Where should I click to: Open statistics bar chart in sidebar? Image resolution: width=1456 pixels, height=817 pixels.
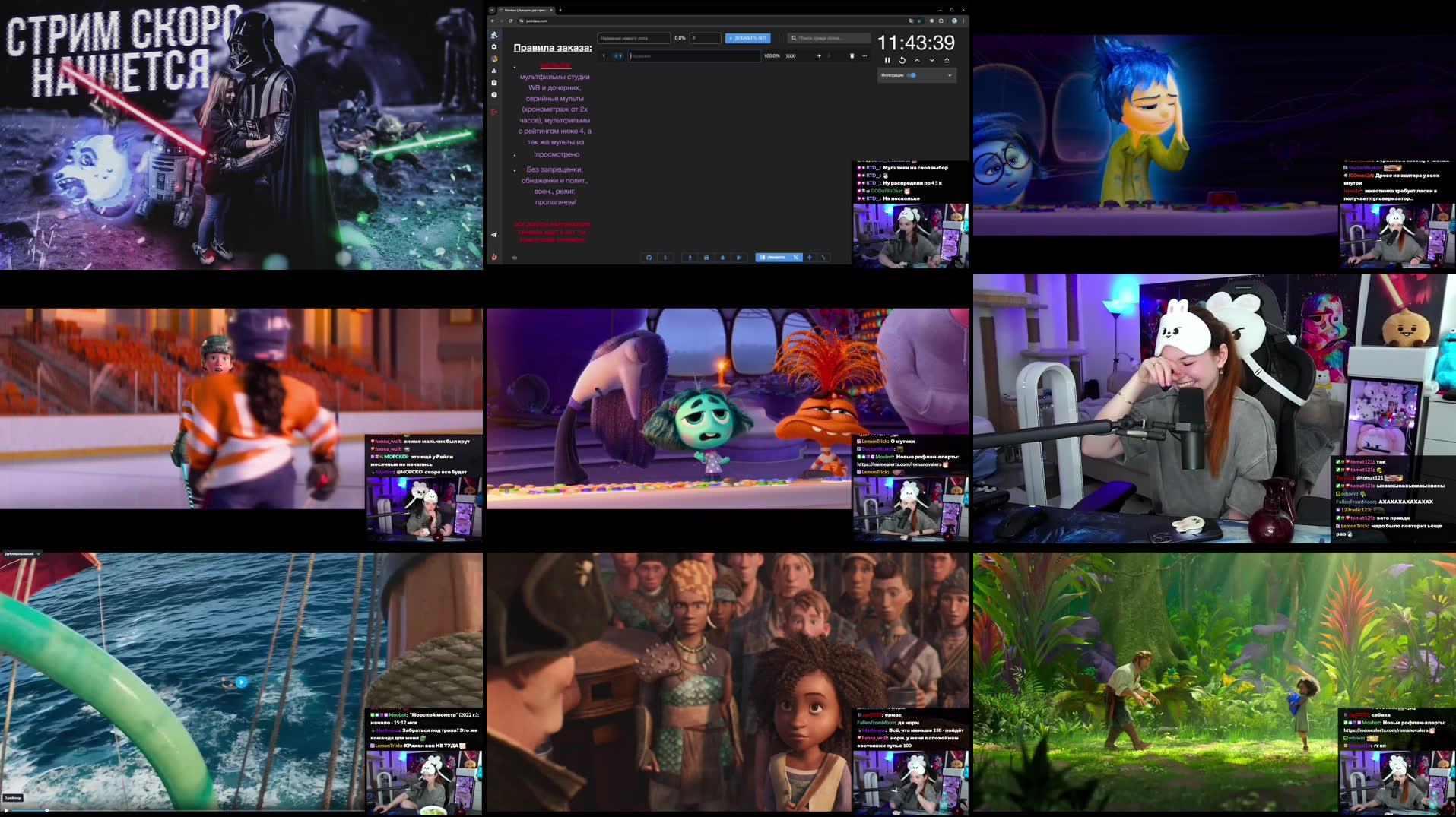[494, 71]
